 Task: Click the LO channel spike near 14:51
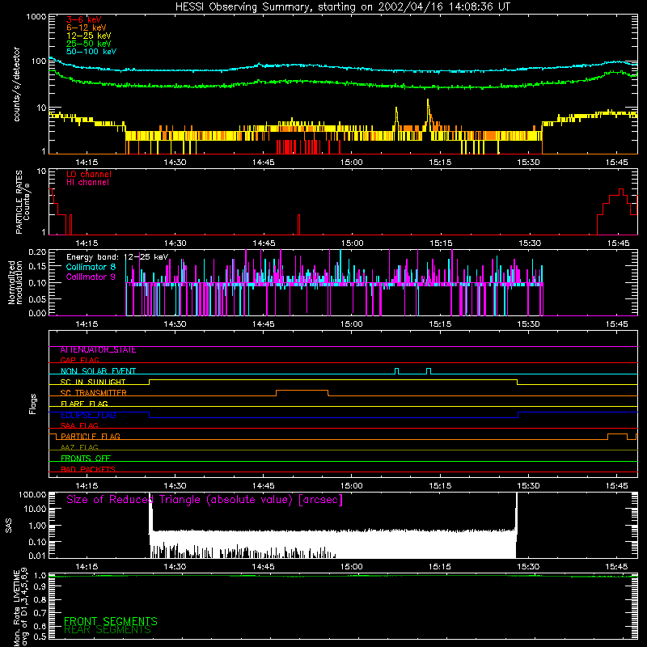(298, 225)
